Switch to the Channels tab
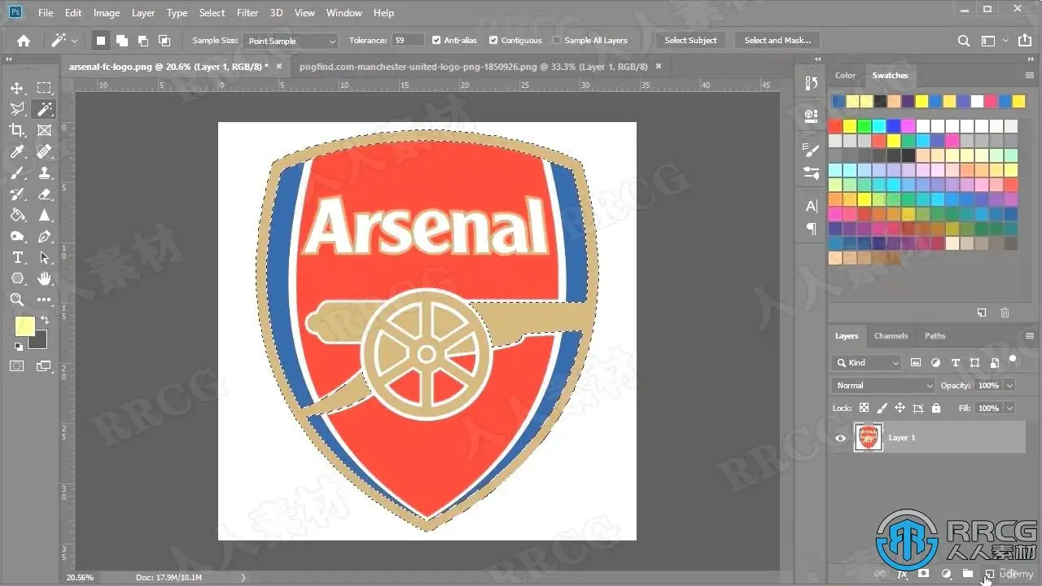 coord(891,336)
